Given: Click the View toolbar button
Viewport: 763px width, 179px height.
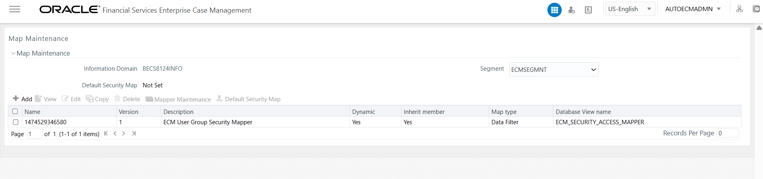Looking at the screenshot, I should tap(46, 99).
